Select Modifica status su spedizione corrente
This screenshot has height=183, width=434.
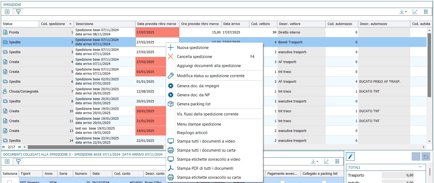coord(210,76)
